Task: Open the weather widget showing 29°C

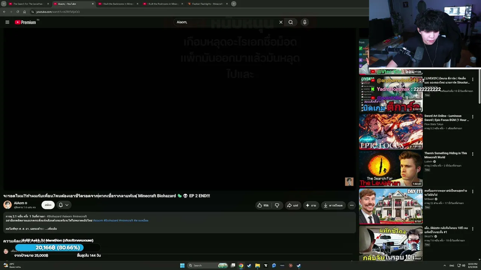Action: coord(12,265)
